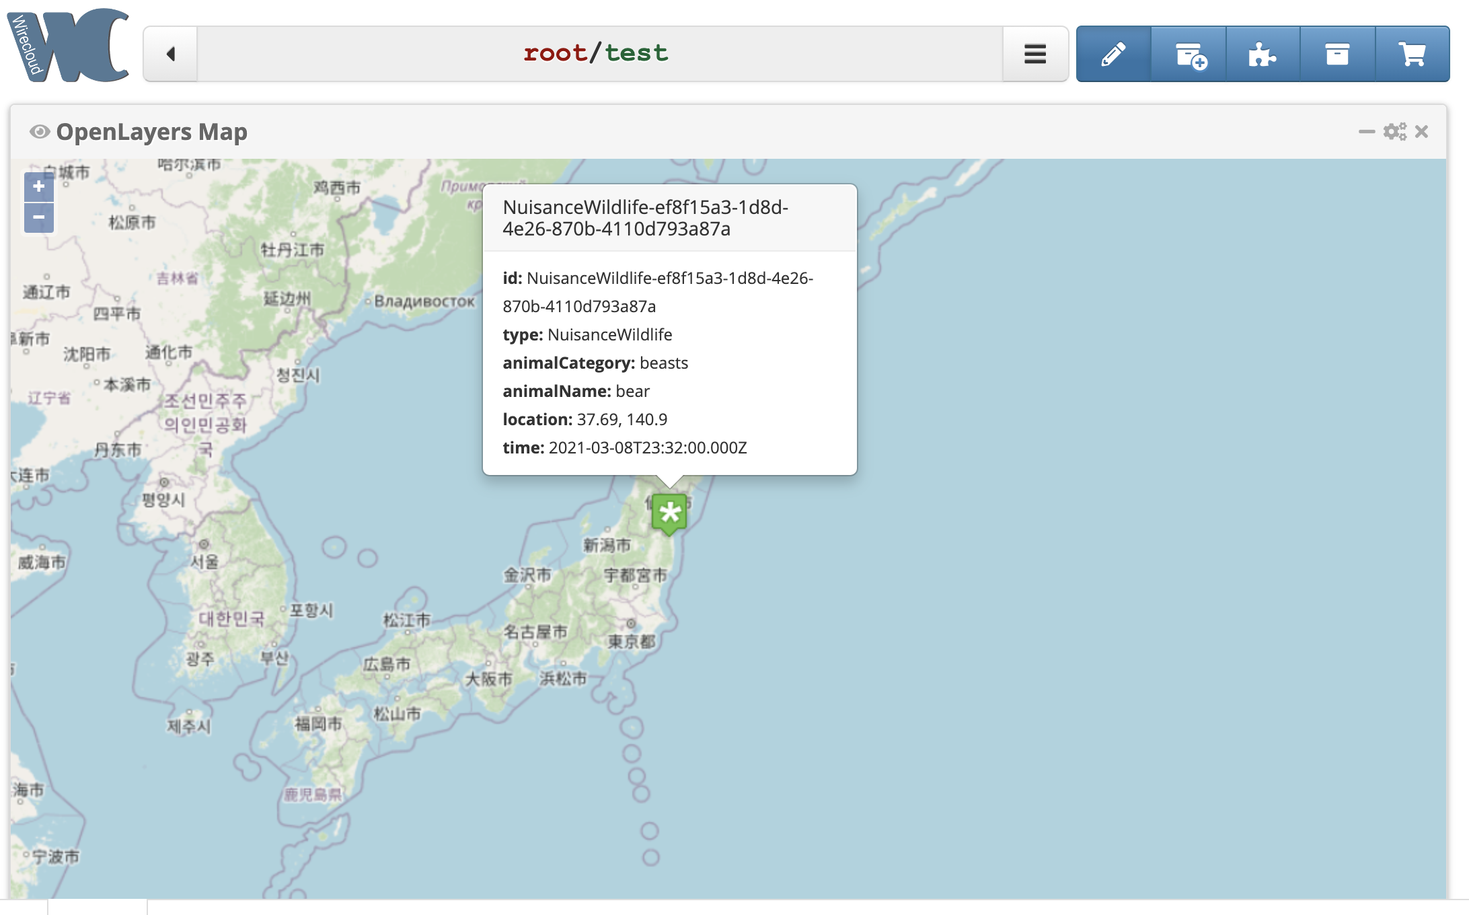Expand workspace options from the menu icon

click(x=1034, y=54)
